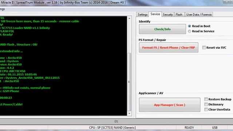
Task: Click log line 'ARCTIC450' CPU entry
Action: [17, 71]
